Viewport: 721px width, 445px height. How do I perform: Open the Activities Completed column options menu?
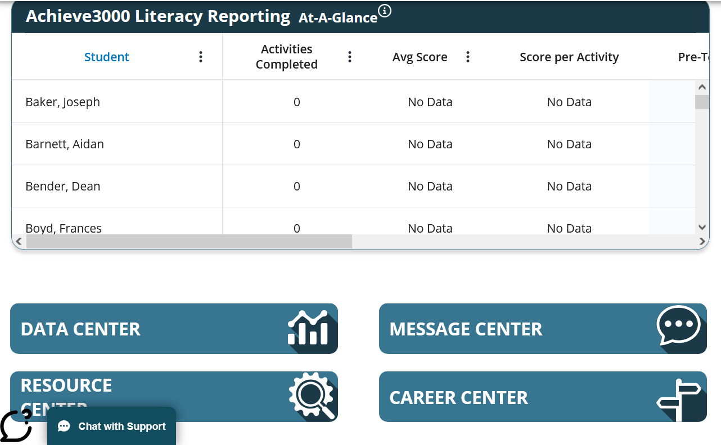tap(350, 57)
